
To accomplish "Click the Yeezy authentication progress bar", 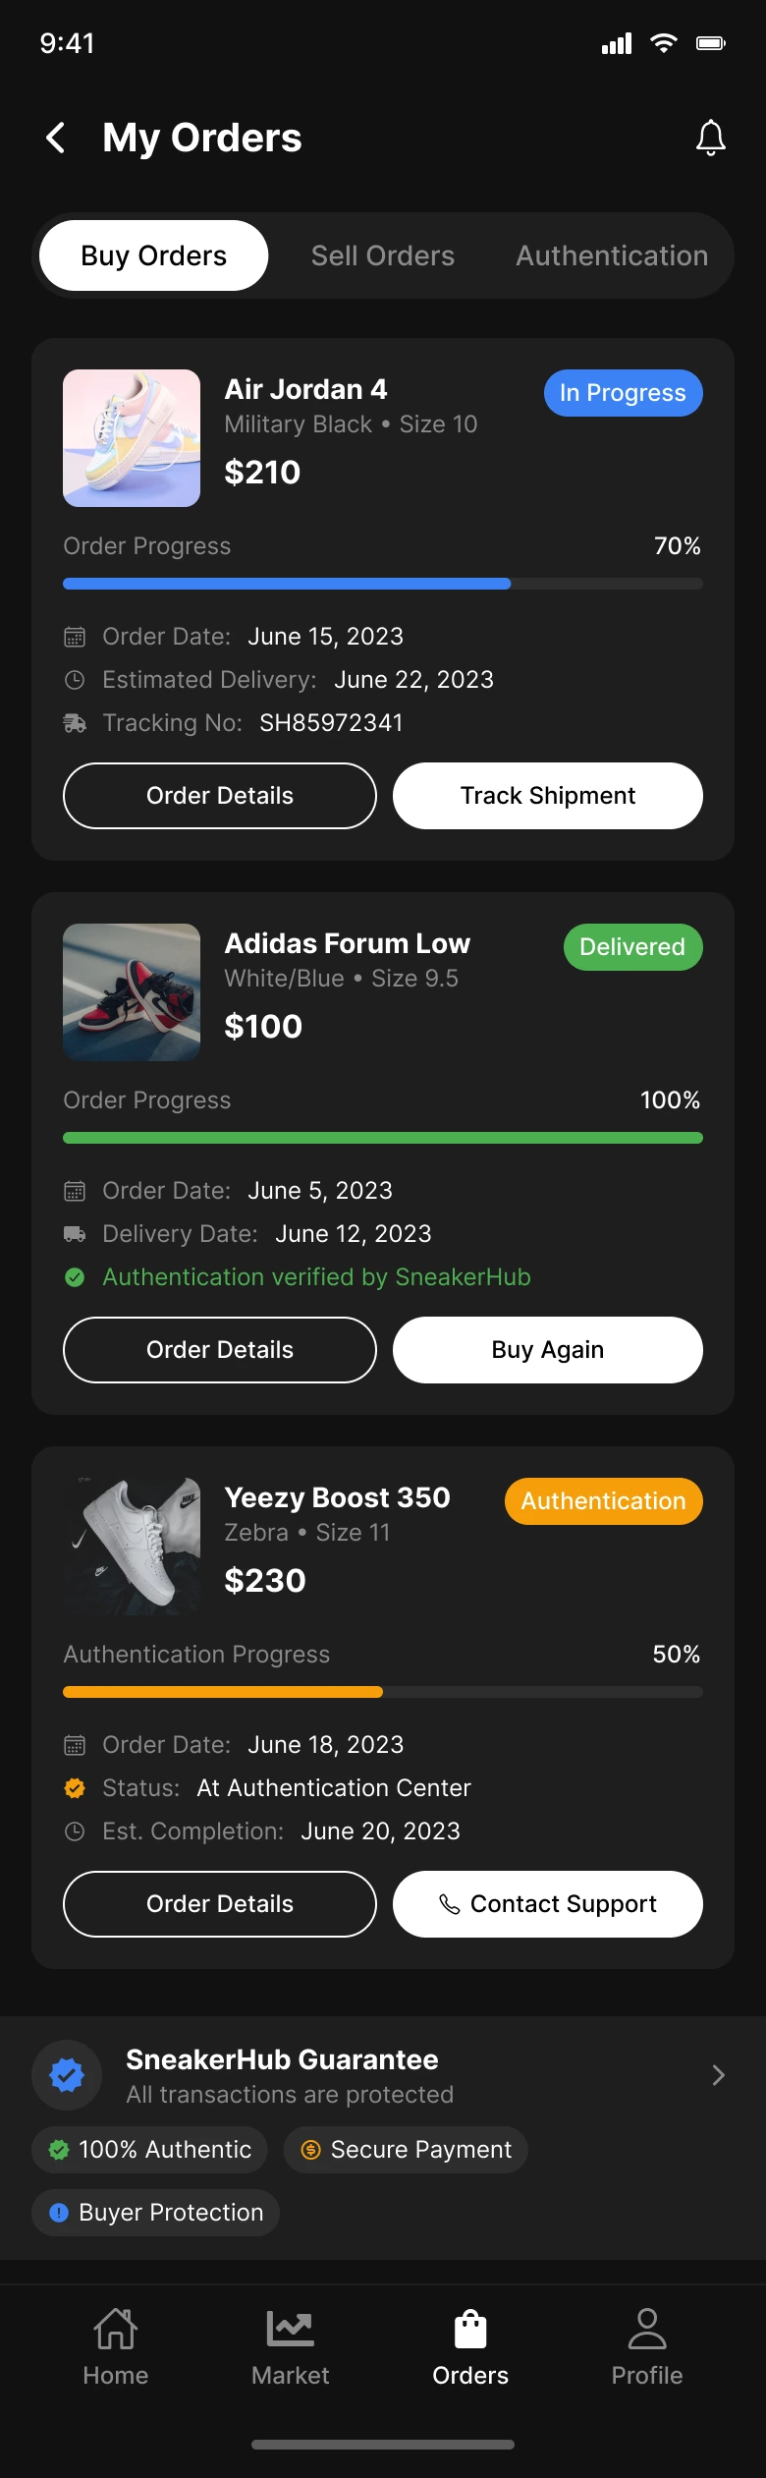I will [x=383, y=1692].
